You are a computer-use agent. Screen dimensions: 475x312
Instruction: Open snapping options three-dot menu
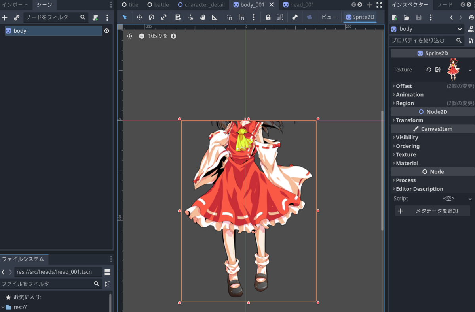point(254,17)
